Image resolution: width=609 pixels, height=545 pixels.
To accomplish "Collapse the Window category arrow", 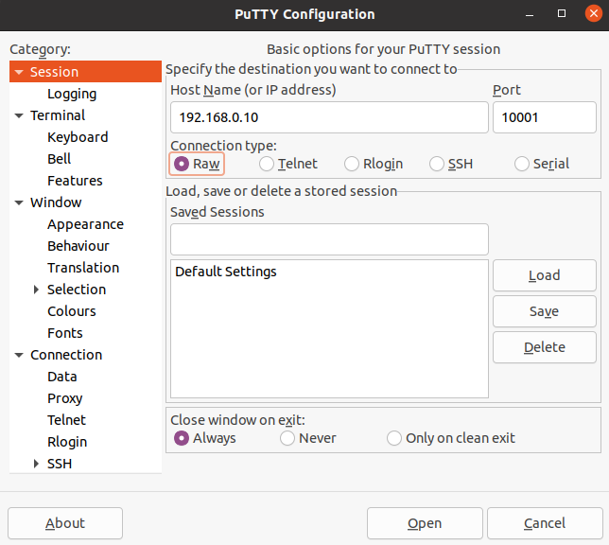I will click(x=19, y=202).
